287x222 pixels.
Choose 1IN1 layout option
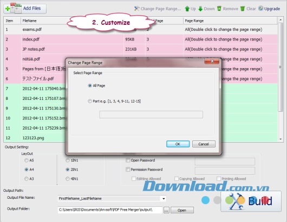68,160
